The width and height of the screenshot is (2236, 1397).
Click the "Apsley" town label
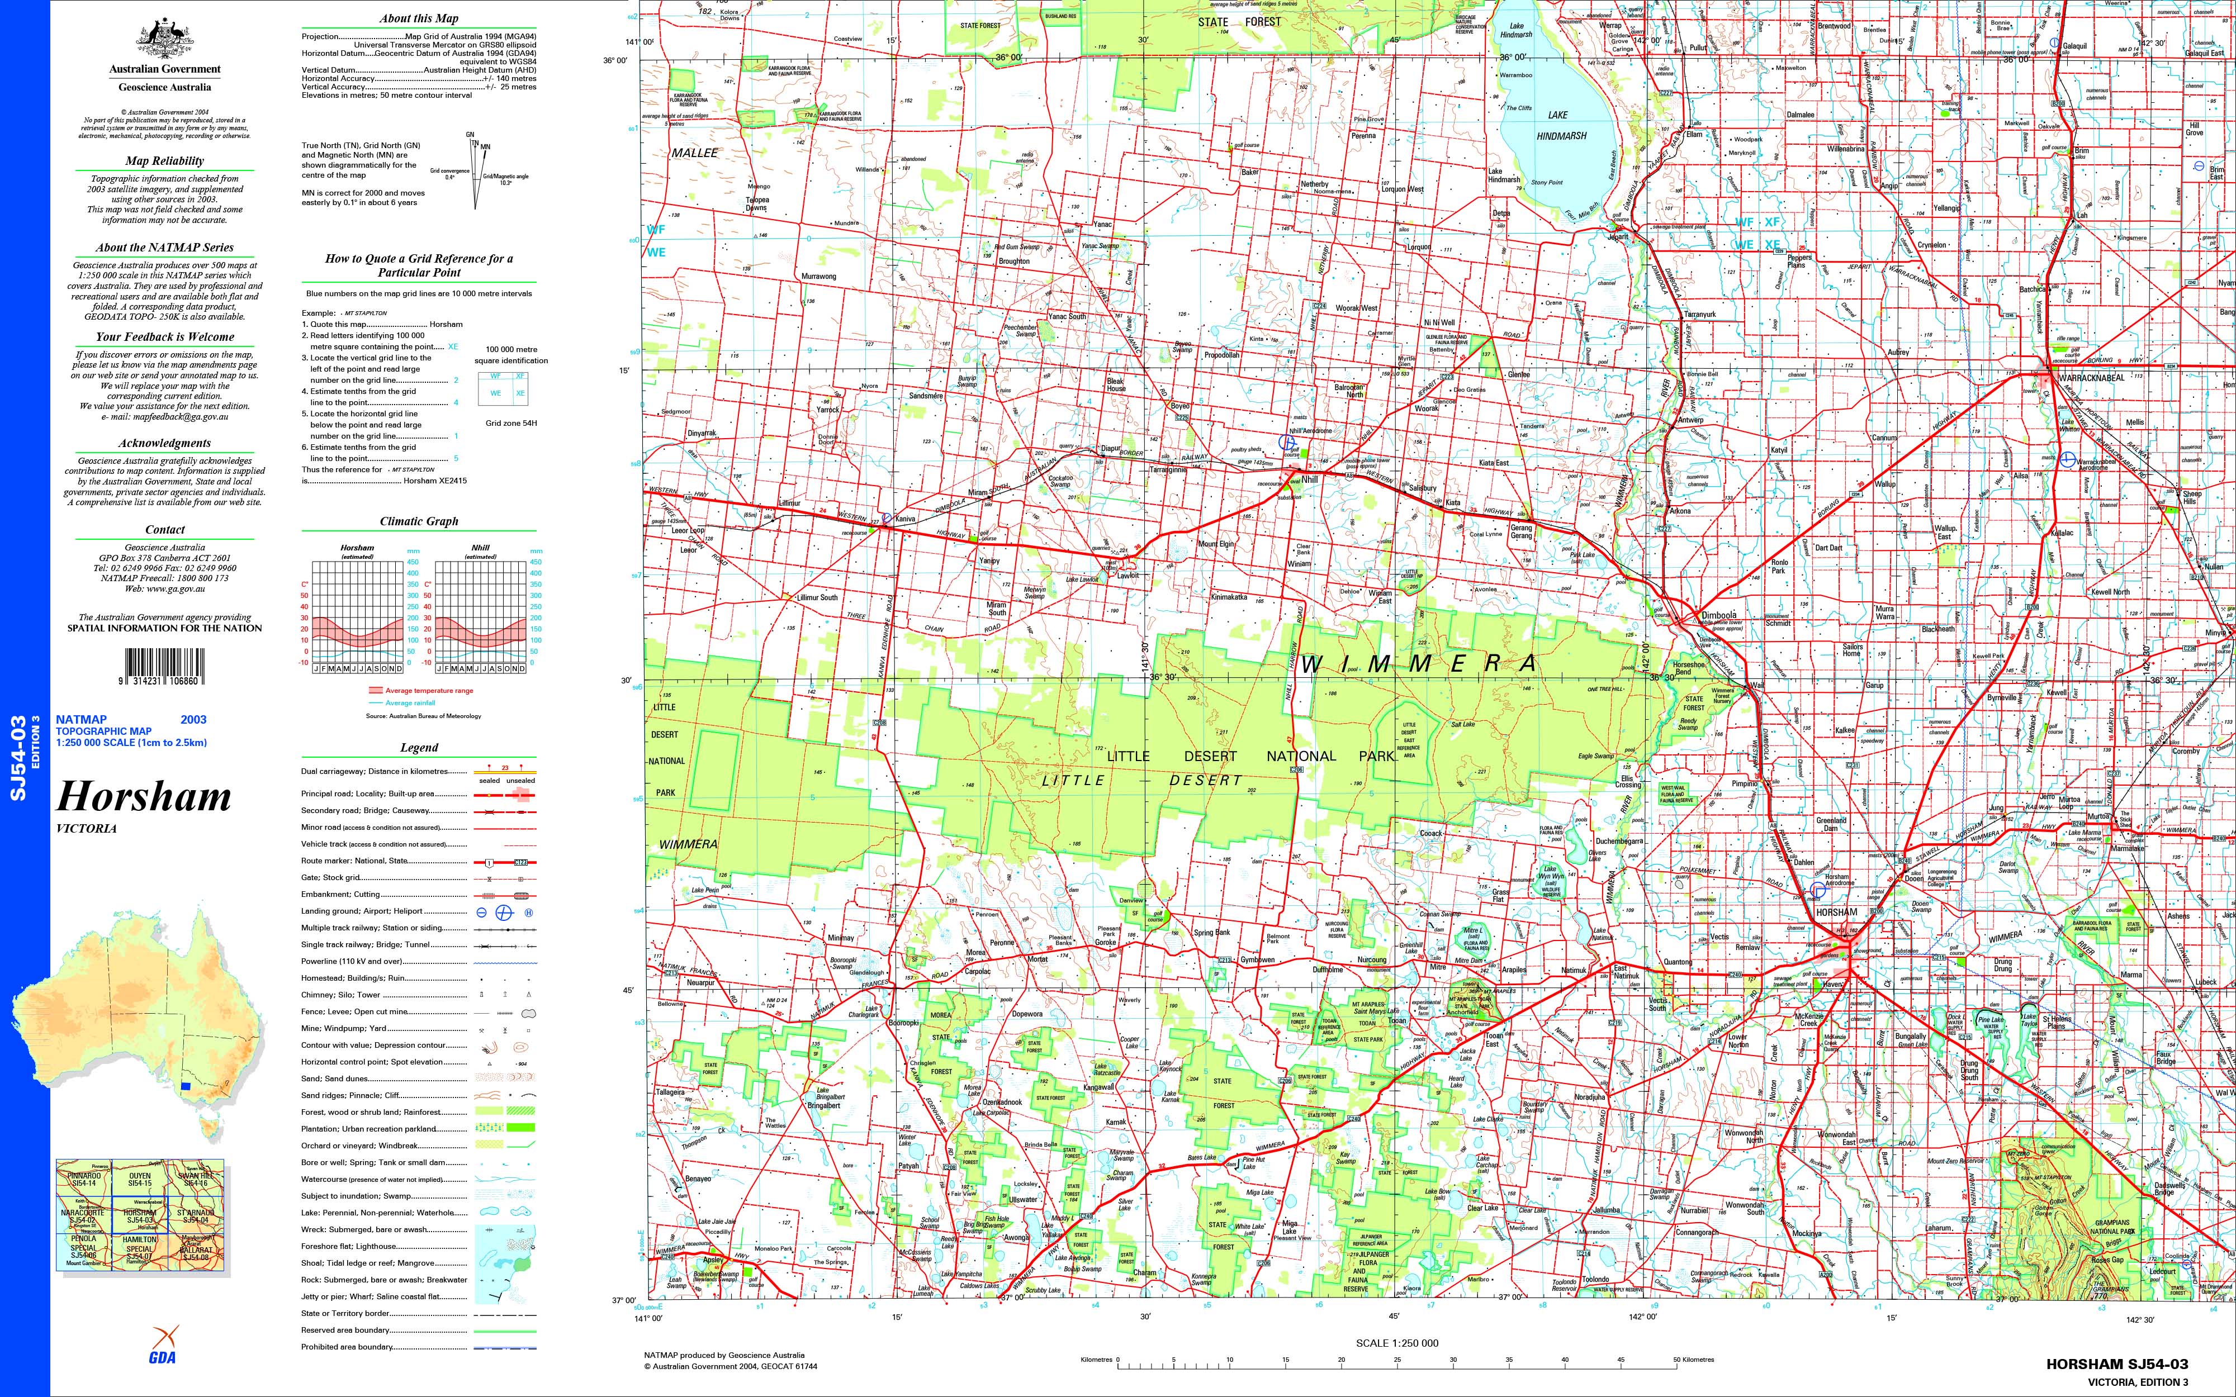coord(713,1260)
